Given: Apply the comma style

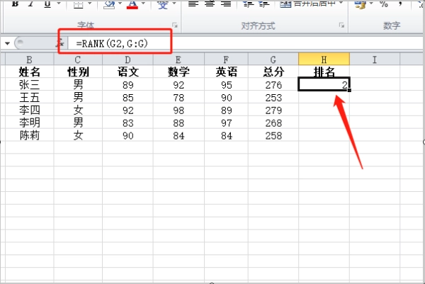Looking at the screenshot, I should [x=400, y=4].
